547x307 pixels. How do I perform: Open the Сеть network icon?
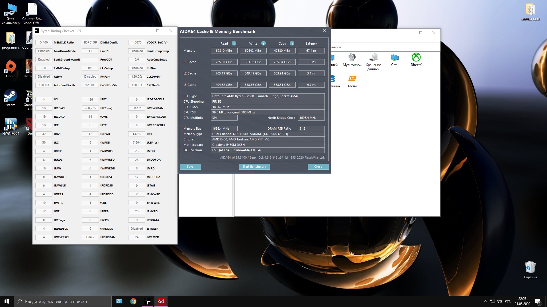pos(395,60)
